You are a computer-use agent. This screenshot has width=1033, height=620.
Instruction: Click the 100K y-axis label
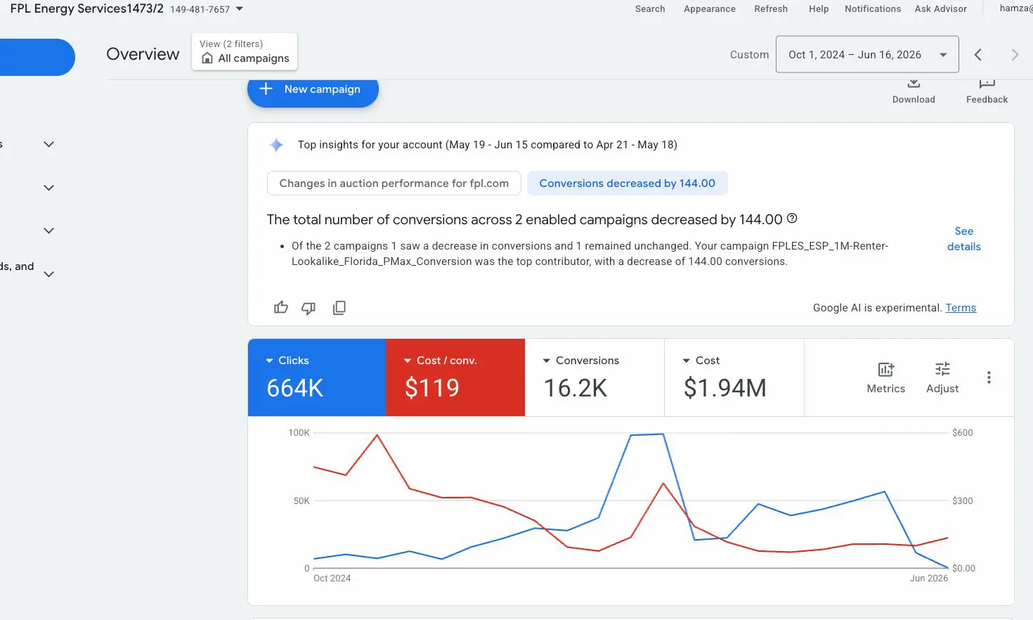pos(299,433)
